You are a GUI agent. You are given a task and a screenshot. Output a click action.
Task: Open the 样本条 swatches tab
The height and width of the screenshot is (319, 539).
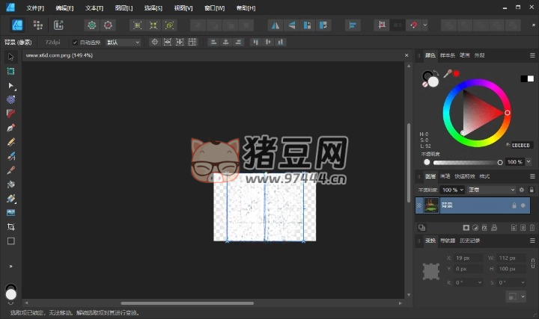pos(447,55)
